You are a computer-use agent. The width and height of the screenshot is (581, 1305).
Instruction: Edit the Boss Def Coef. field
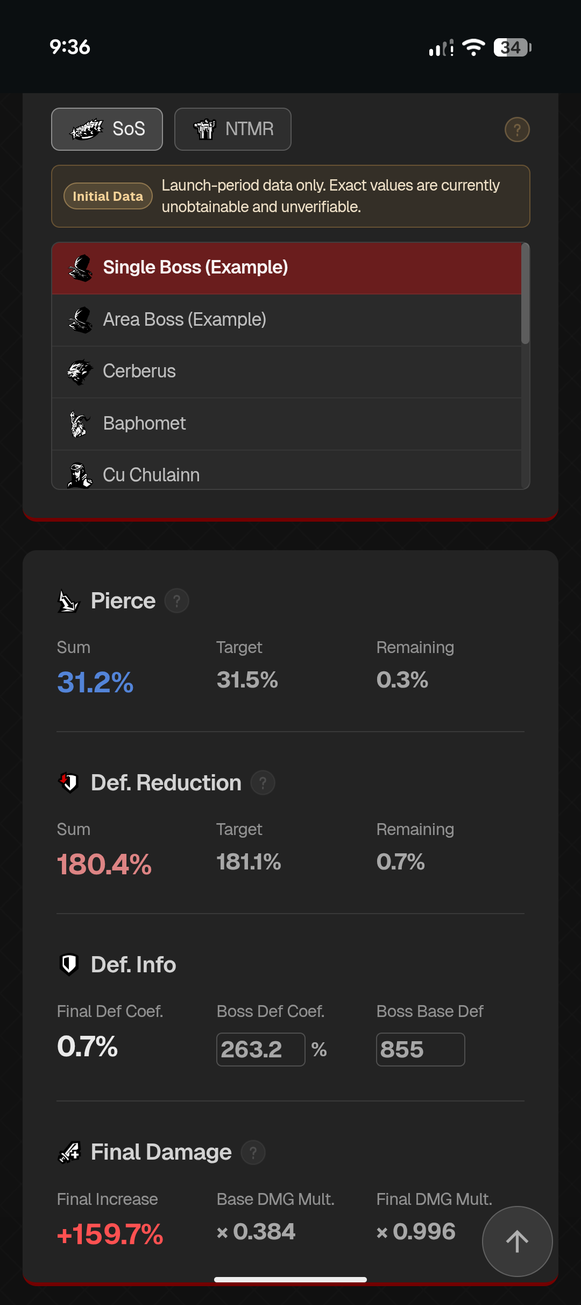(260, 1049)
